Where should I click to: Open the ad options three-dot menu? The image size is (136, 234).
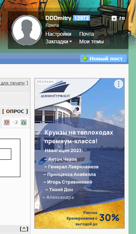pos(119,84)
